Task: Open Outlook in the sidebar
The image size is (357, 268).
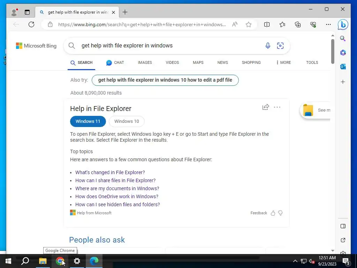Action: (x=343, y=67)
